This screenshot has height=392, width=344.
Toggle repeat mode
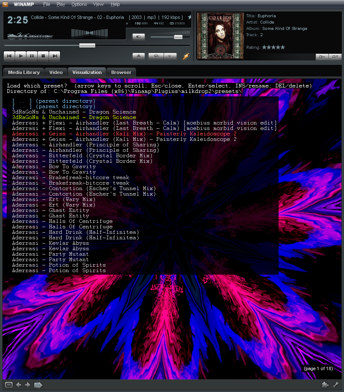pyautogui.click(x=170, y=56)
